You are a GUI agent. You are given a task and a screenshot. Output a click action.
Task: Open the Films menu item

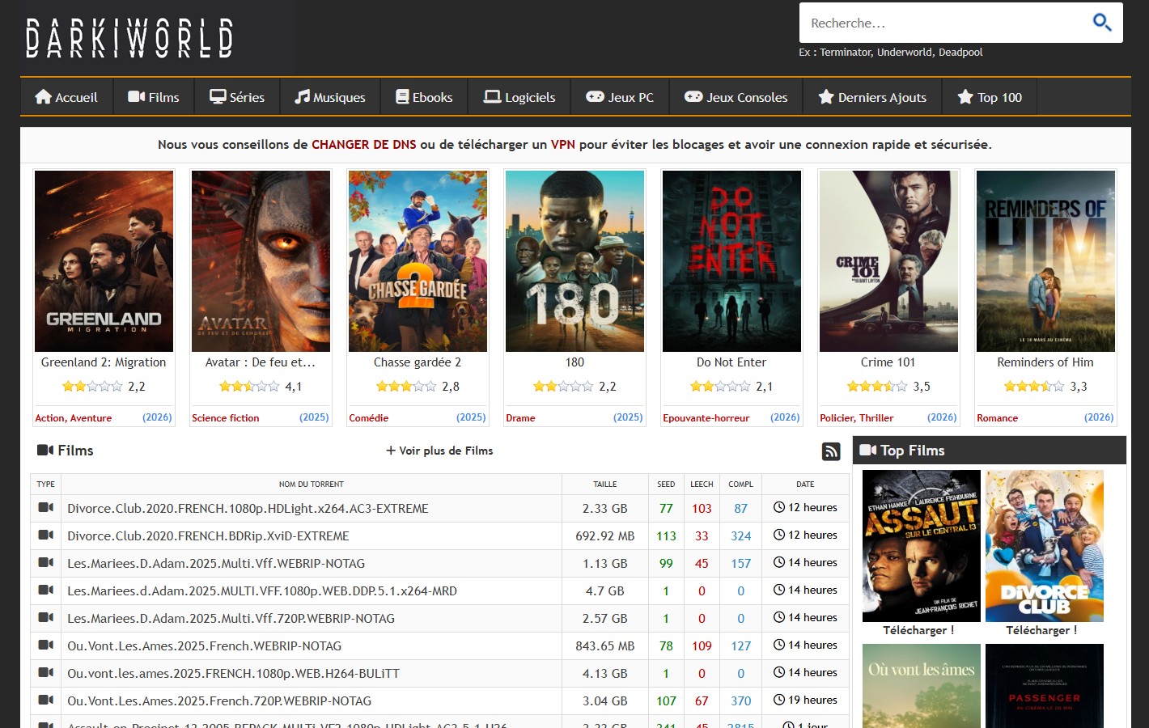click(x=154, y=97)
